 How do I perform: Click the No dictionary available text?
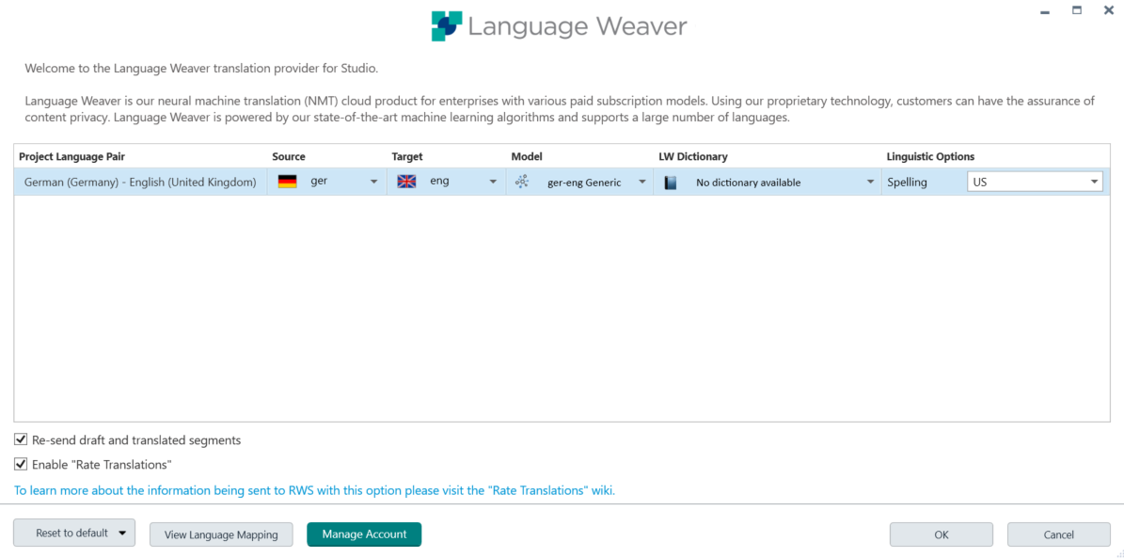point(749,183)
